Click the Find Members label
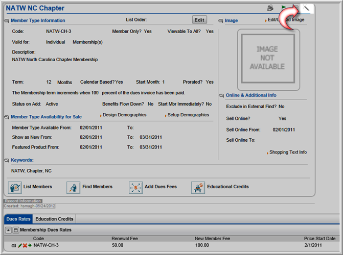This screenshot has height=255, width=343. 97,187
